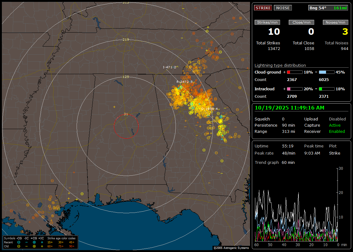Select storm cell label R-3472-5
The image size is (353, 252).
[x=185, y=82]
